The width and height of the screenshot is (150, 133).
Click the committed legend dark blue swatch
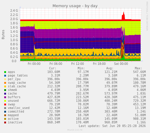[5, 112]
